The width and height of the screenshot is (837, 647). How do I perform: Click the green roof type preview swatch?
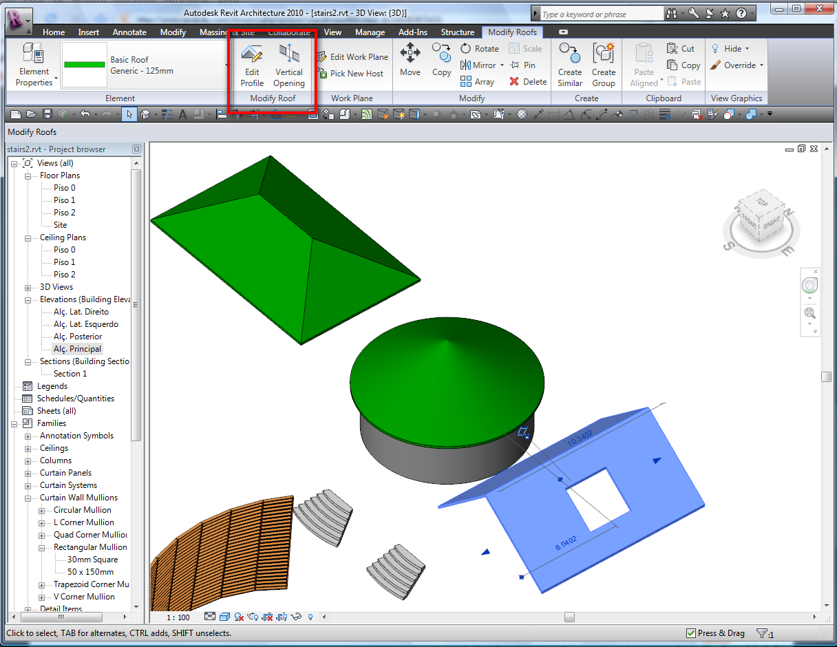84,65
